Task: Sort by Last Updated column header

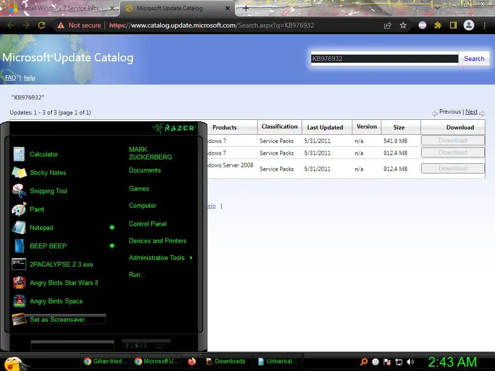Action: click(x=325, y=128)
